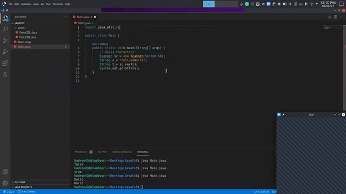
Task: Open the View menu
Action: click(x=36, y=4)
